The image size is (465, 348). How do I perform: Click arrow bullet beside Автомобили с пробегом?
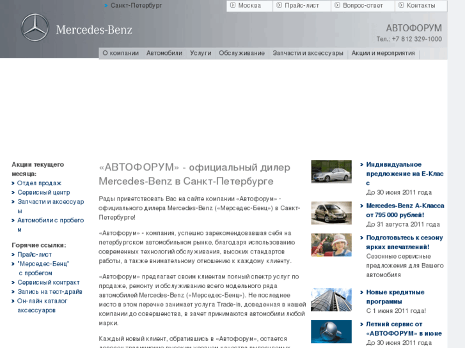tap(13, 220)
